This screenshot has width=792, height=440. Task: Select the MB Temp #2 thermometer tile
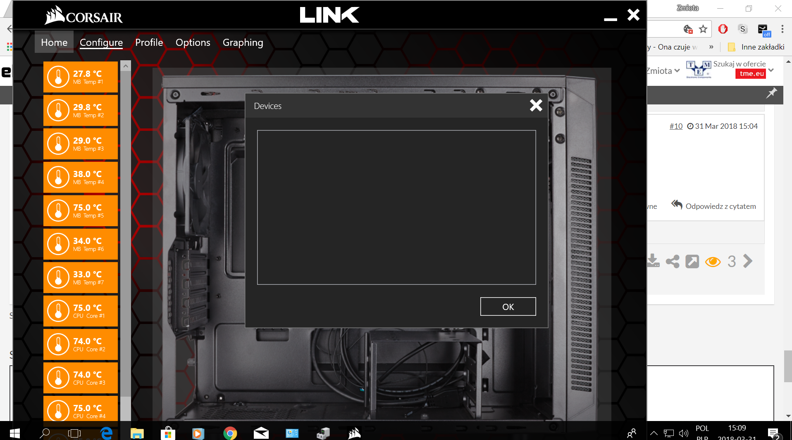click(81, 110)
